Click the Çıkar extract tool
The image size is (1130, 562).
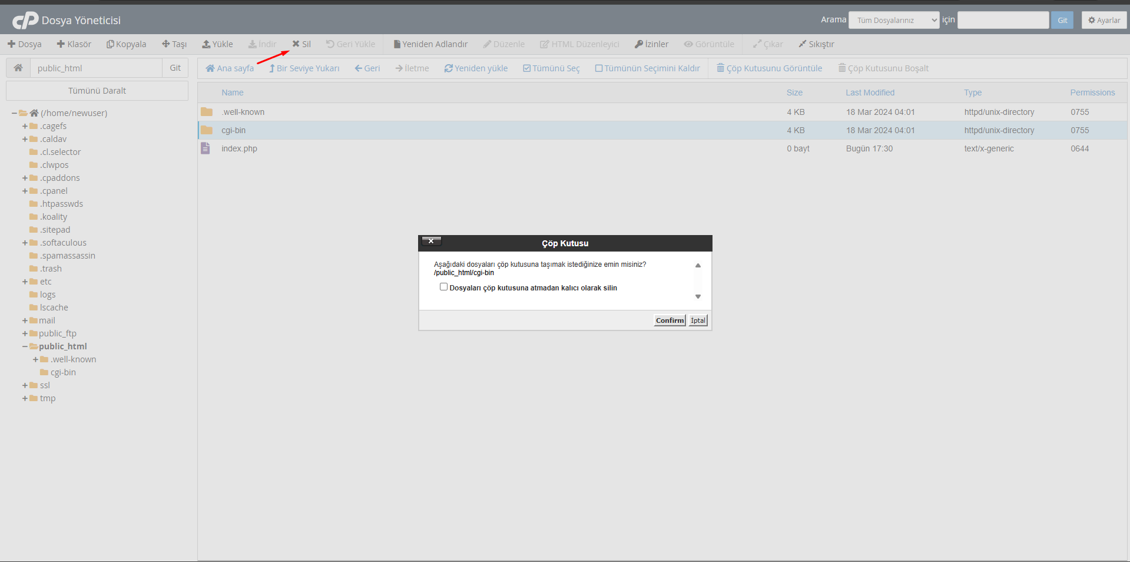tap(768, 44)
